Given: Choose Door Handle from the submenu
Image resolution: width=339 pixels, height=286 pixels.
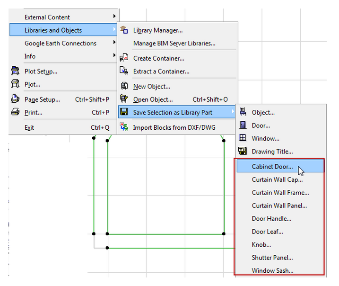Looking at the screenshot, I should 271,219.
